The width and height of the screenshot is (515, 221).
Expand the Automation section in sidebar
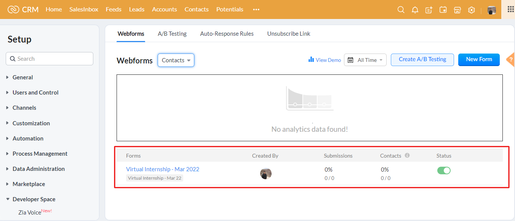28,139
